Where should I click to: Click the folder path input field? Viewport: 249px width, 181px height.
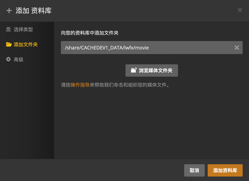152,47
